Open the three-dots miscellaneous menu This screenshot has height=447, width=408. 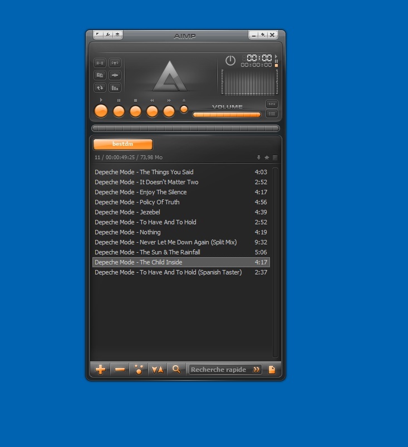(x=139, y=370)
